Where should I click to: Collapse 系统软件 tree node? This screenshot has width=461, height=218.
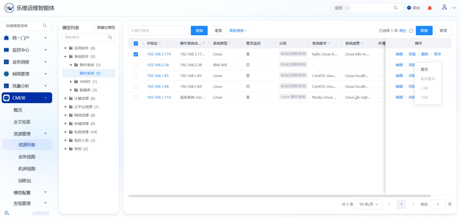[x=65, y=56]
